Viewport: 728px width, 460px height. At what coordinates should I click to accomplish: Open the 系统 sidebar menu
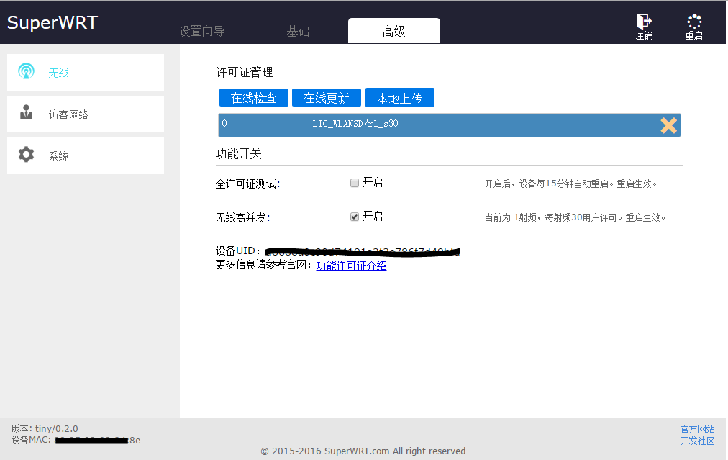86,155
